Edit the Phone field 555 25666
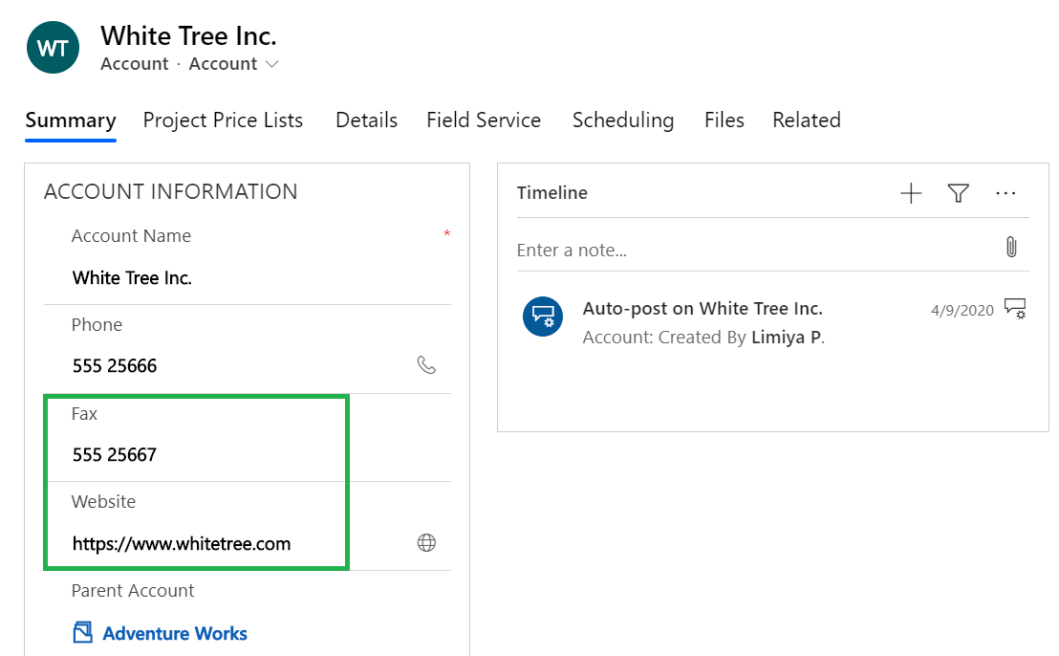Screen dimensions: 1059x656 115,366
